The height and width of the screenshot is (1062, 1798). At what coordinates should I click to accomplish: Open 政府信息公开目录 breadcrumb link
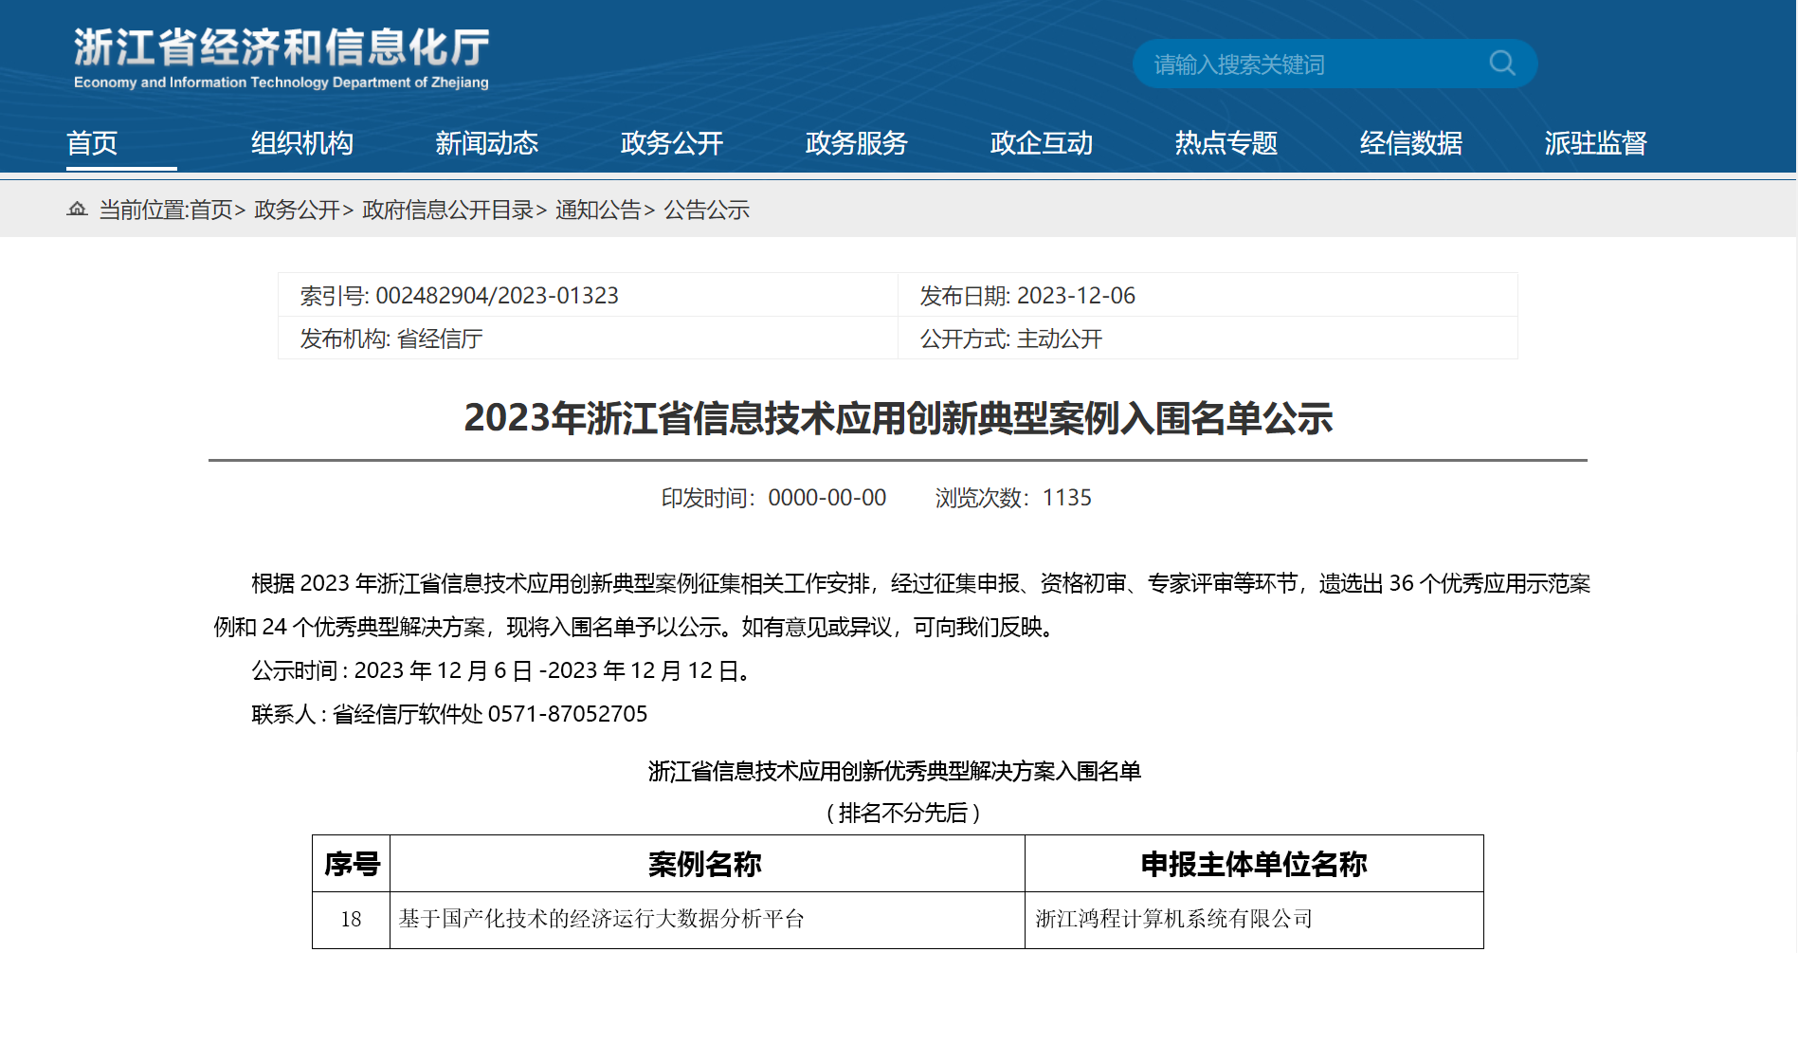click(447, 210)
